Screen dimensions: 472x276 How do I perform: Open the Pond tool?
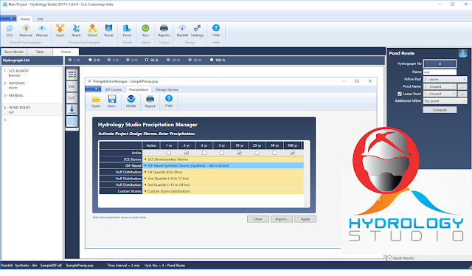127,31
